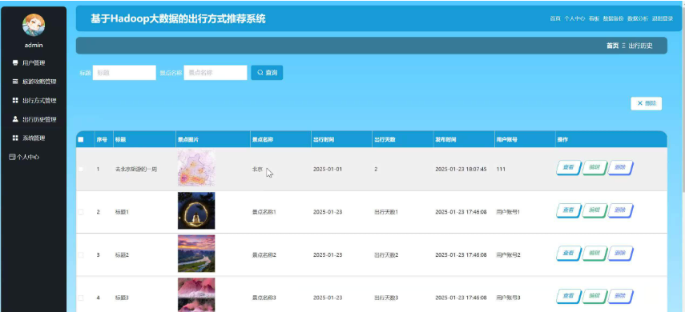Click the admin avatar image
Viewport: 685px width, 312px height.
(34, 26)
